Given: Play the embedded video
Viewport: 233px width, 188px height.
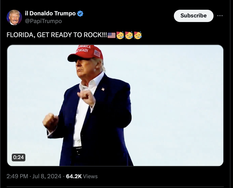Looking at the screenshot, I should coord(115,105).
